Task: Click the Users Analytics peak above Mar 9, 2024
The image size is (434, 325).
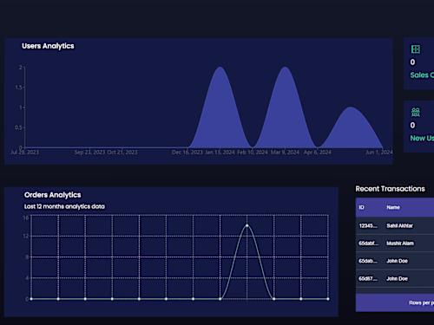Action: click(x=285, y=68)
